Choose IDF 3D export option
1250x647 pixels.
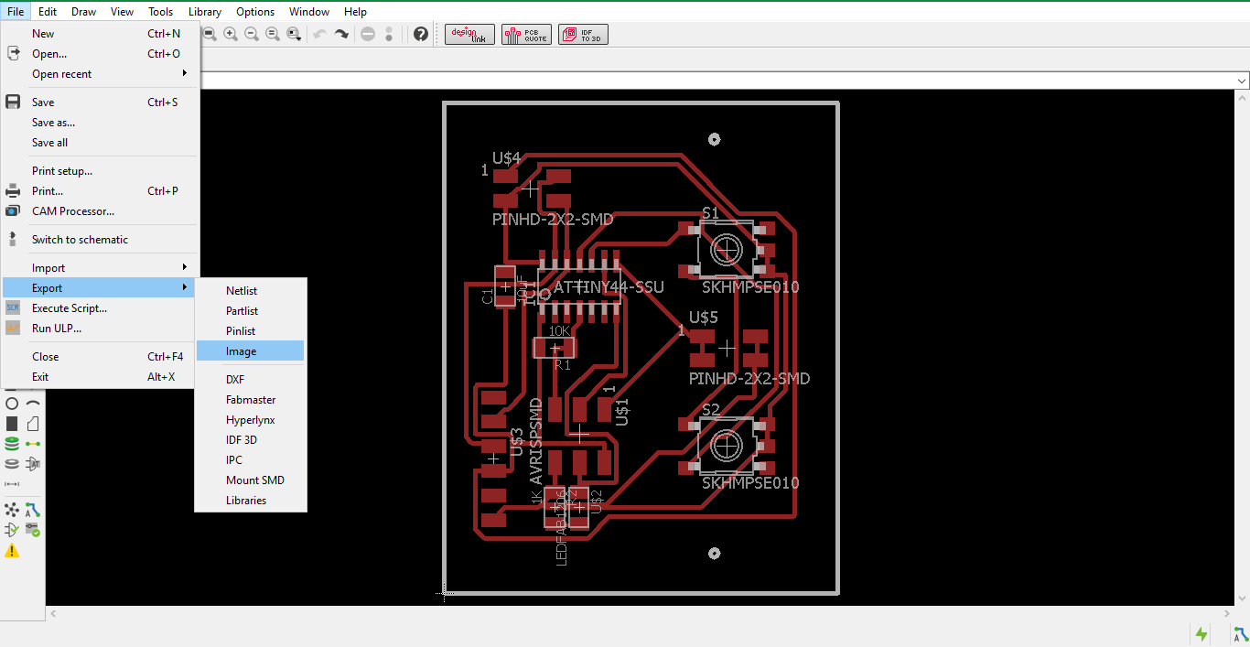[x=251, y=440]
